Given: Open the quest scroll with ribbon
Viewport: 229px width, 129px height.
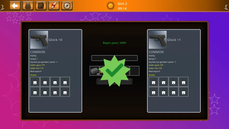Looking at the screenshot, I should pos(54,6).
